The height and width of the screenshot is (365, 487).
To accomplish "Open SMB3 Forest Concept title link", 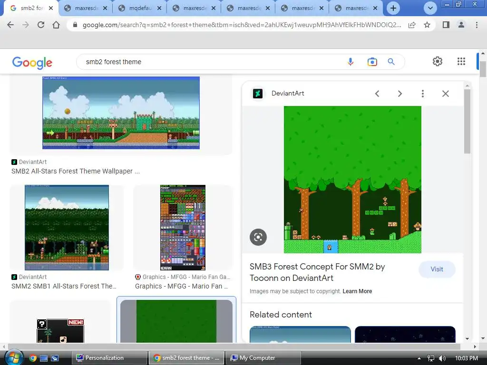I will click(x=317, y=272).
